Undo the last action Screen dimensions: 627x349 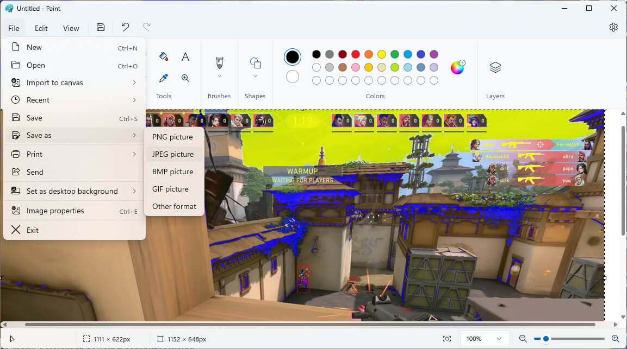125,27
